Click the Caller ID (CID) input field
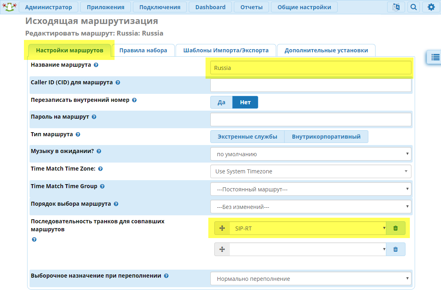441x296 pixels. pos(311,85)
